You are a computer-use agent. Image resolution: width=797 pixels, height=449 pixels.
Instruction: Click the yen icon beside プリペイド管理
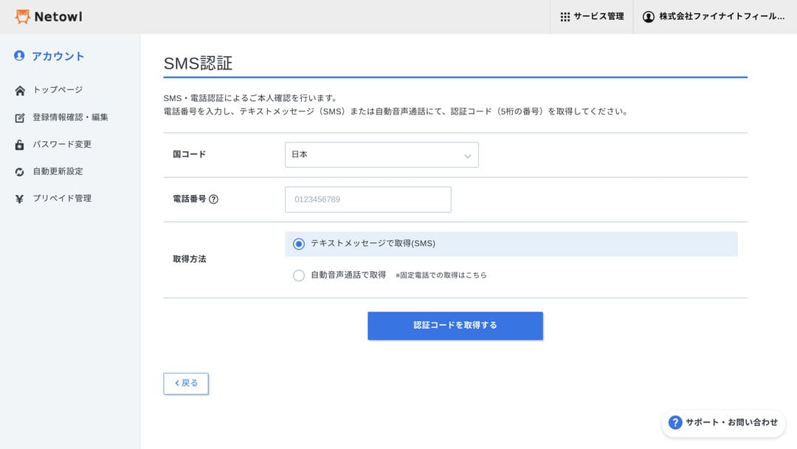20,199
